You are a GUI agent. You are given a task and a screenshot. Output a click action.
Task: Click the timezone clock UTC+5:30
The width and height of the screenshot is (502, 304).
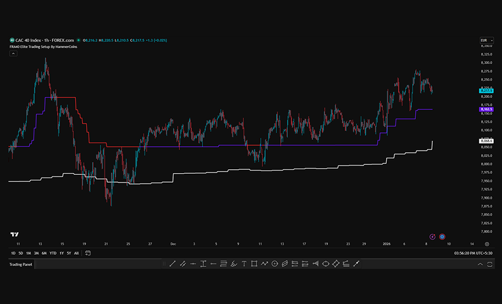pos(474,253)
